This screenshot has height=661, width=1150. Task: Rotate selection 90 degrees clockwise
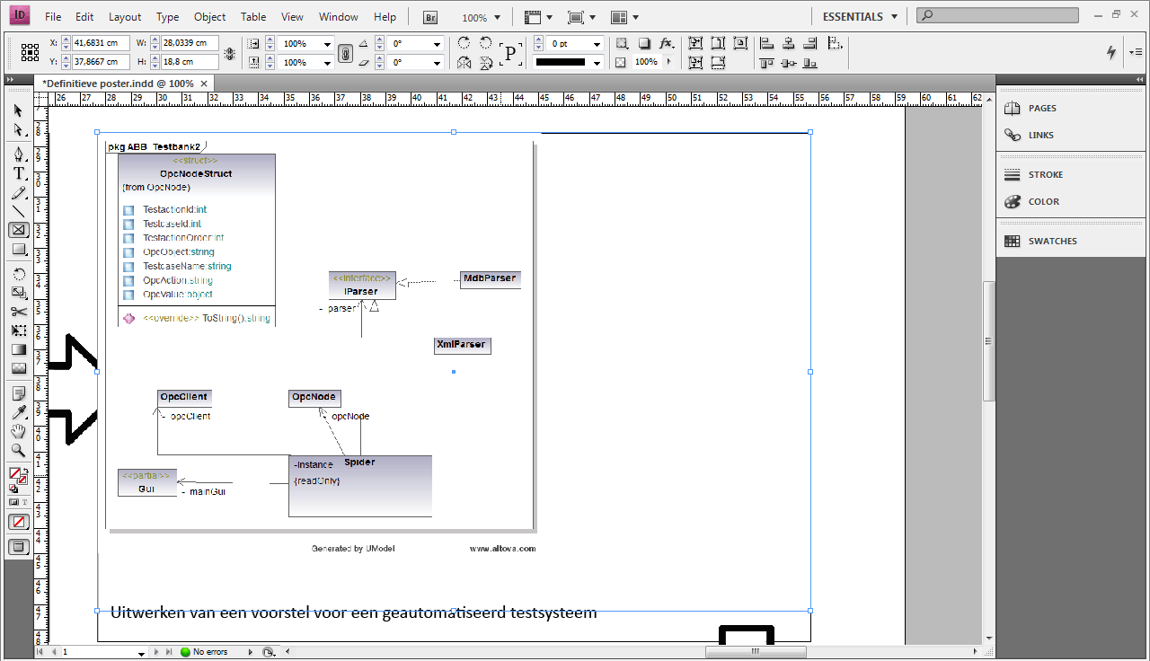464,43
